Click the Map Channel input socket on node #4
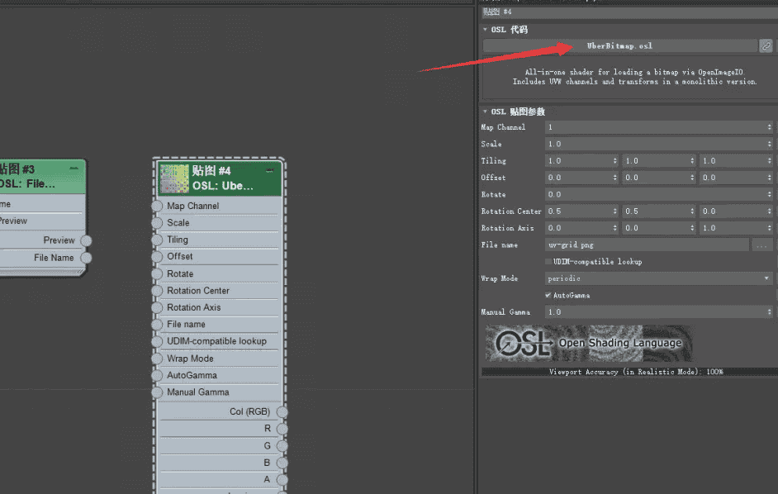The width and height of the screenshot is (778, 494). coord(158,206)
